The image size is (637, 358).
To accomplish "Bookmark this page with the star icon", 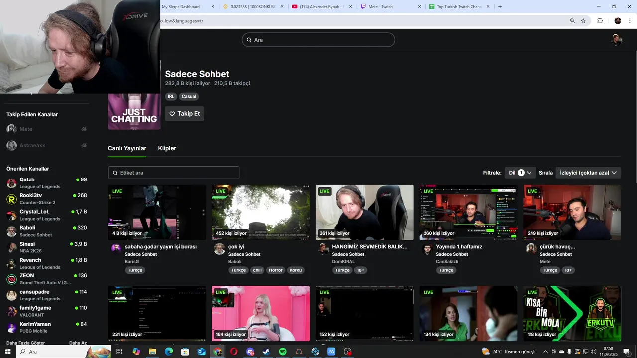I will pyautogui.click(x=583, y=21).
